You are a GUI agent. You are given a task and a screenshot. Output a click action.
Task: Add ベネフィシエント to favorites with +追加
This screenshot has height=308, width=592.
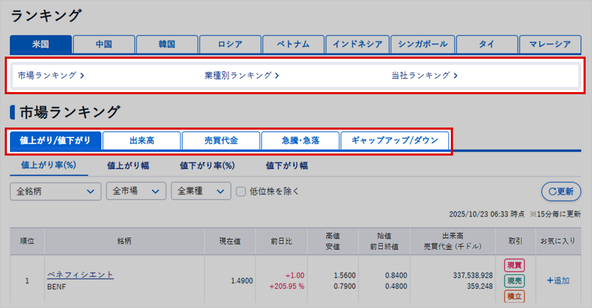pyautogui.click(x=558, y=280)
